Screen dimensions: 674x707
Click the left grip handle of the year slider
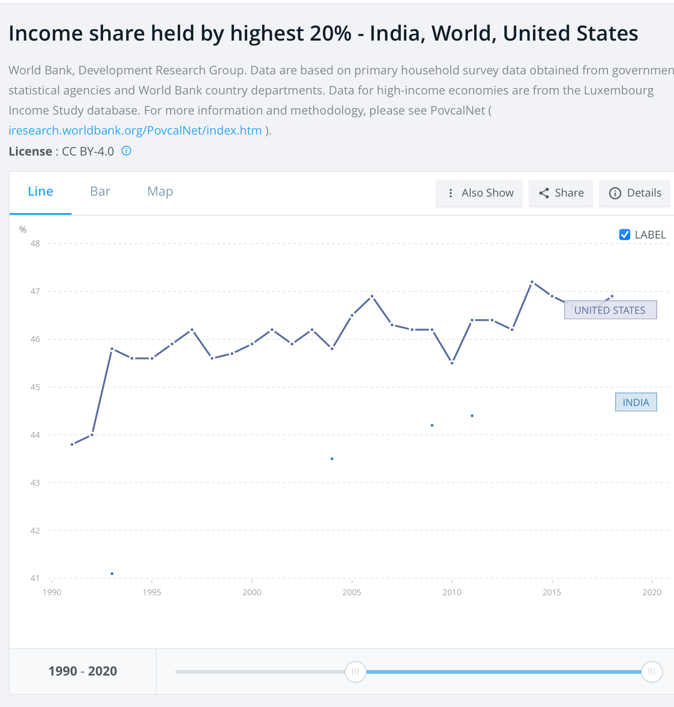355,671
